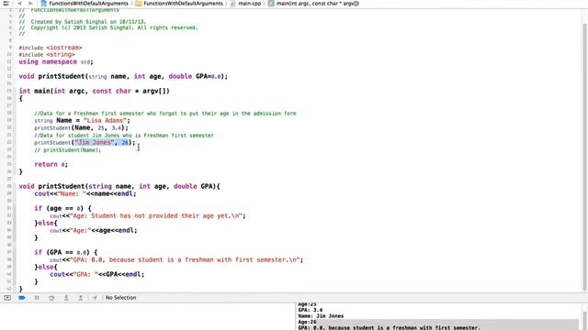Go forward in editor history
The image size is (588, 330).
(x=30, y=4)
